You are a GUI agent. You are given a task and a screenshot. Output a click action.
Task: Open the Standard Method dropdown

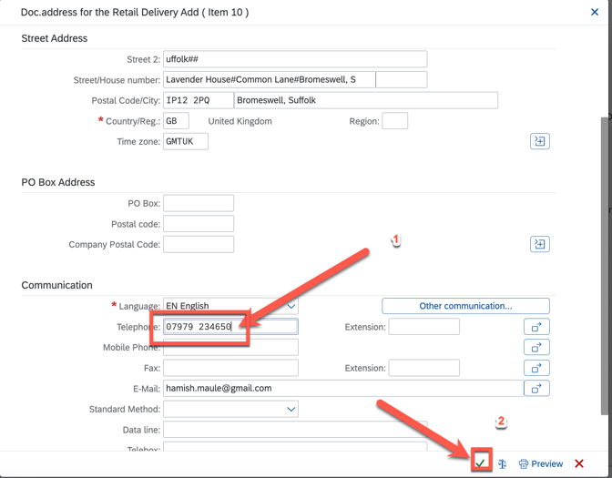pos(291,409)
